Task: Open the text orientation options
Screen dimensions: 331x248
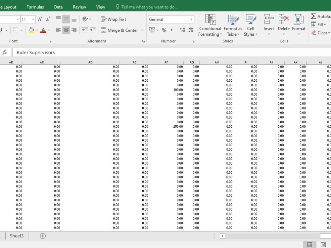Action: [86, 20]
